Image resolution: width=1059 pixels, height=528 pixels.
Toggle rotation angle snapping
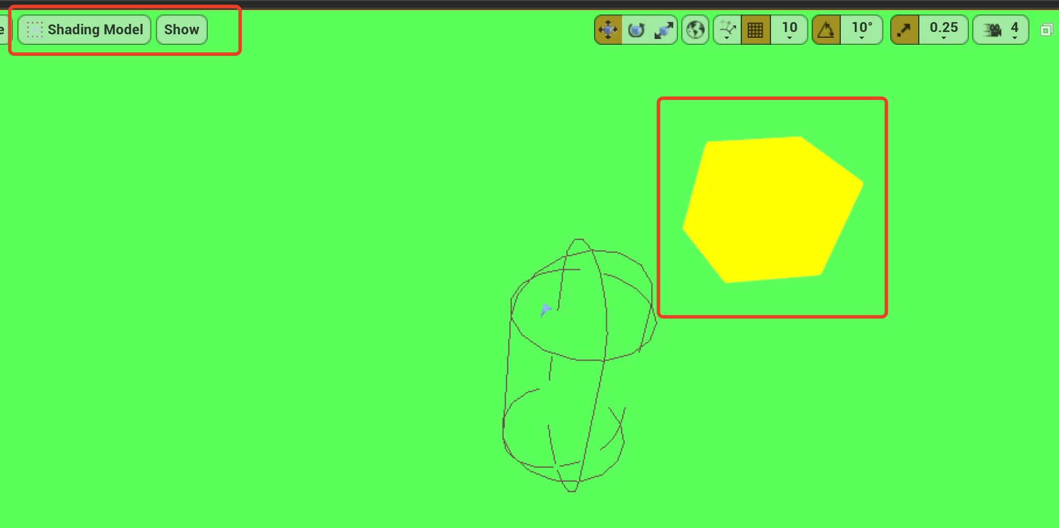click(826, 30)
